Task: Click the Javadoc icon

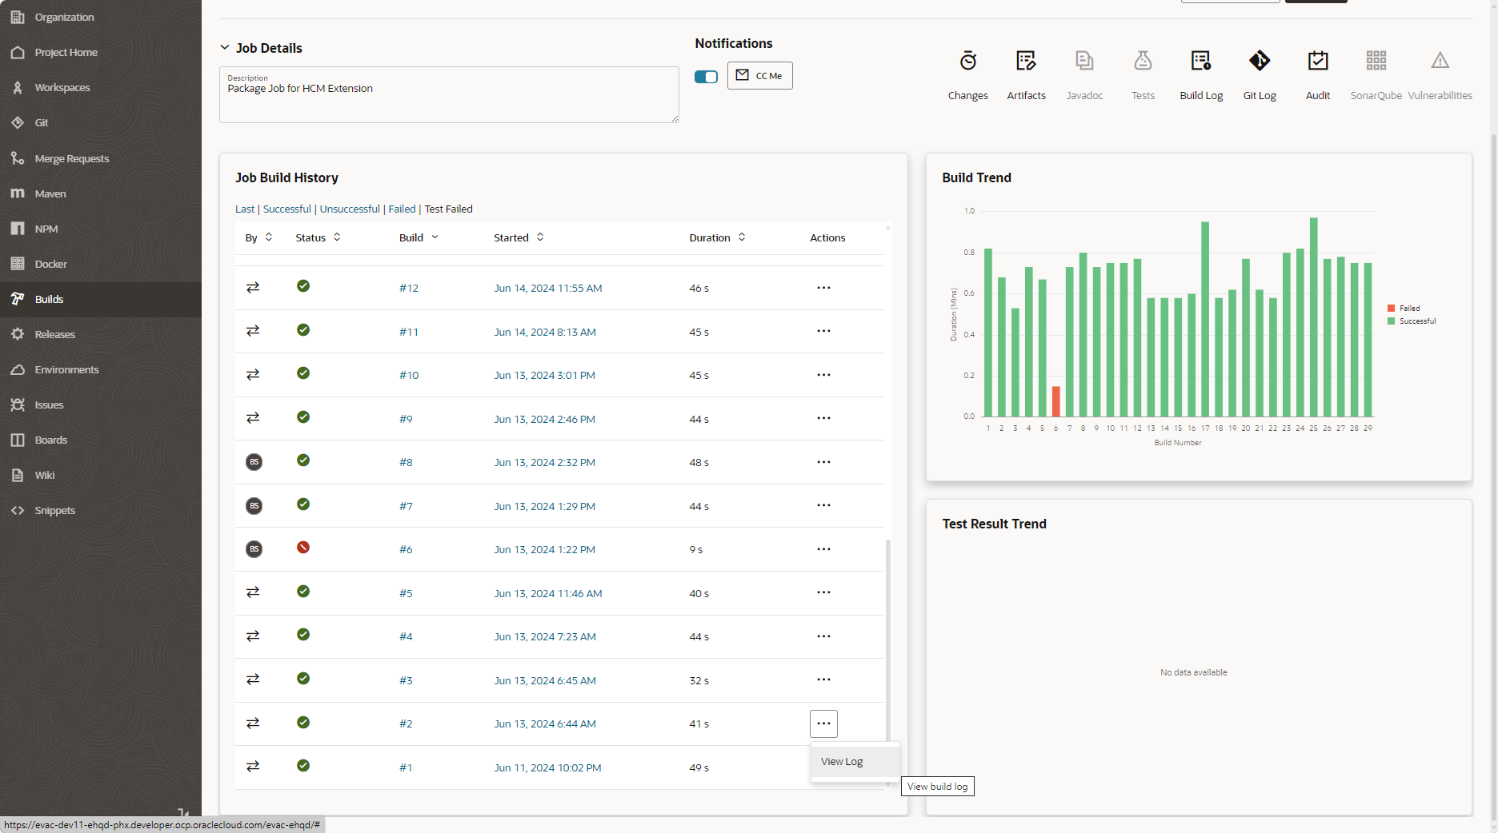Action: [1084, 61]
